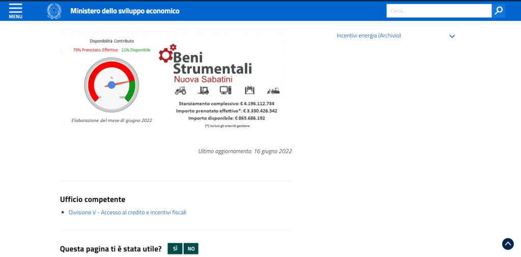Click the tractor icon in the banner

coord(181,90)
